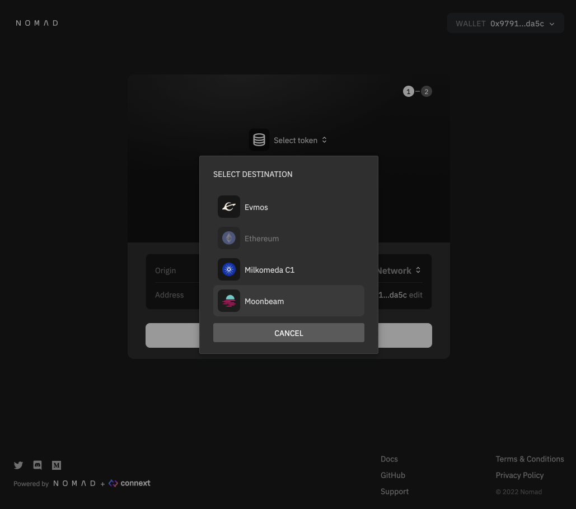Click the Address label
The height and width of the screenshot is (509, 576).
tap(170, 295)
